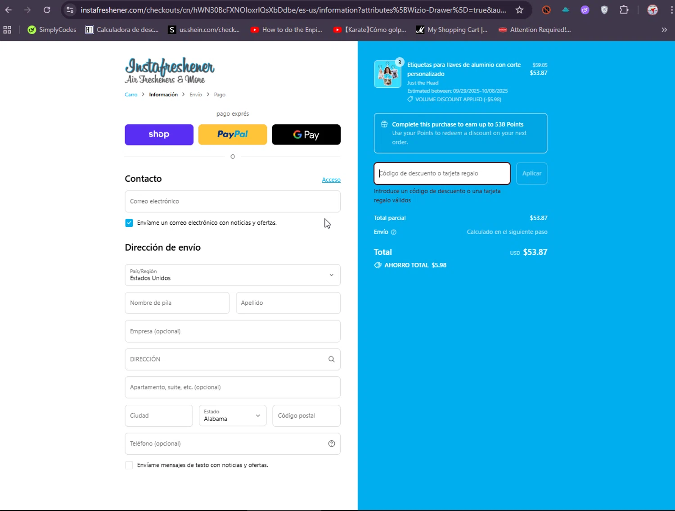
Task: Go back with the browser back arrow
Action: coord(9,10)
